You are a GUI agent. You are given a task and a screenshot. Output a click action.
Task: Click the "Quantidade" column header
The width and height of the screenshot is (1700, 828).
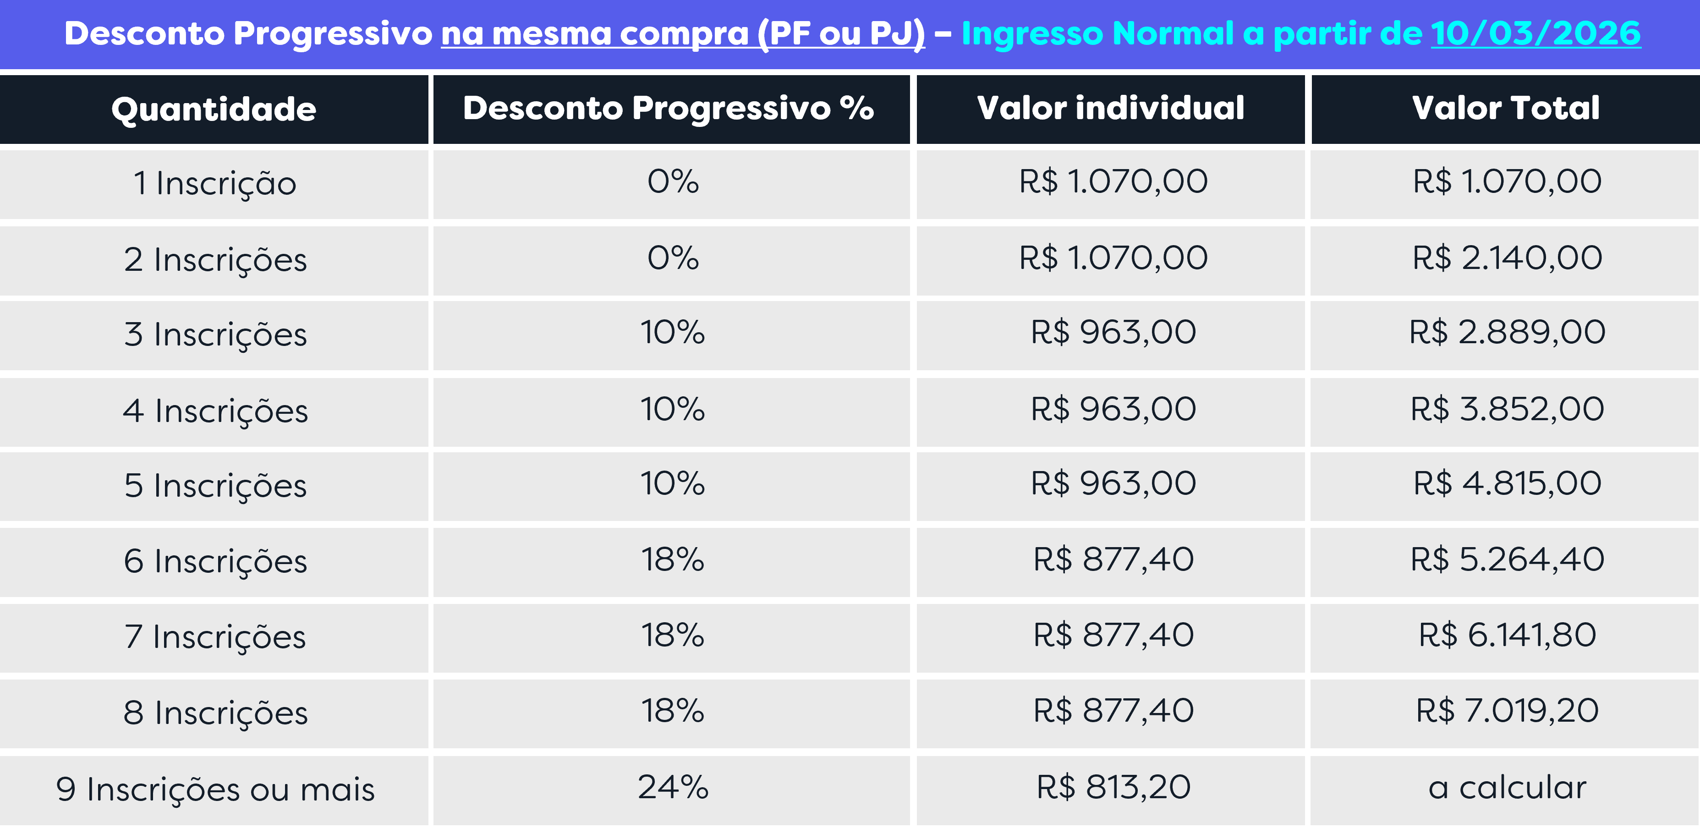tap(214, 109)
